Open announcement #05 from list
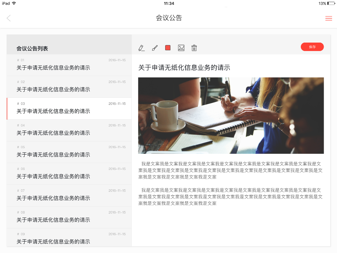337x253 pixels. (x=69, y=152)
